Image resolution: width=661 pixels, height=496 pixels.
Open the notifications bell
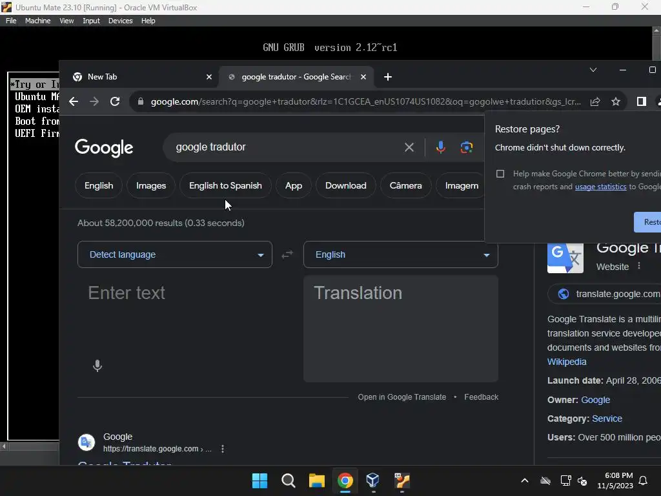643,480
